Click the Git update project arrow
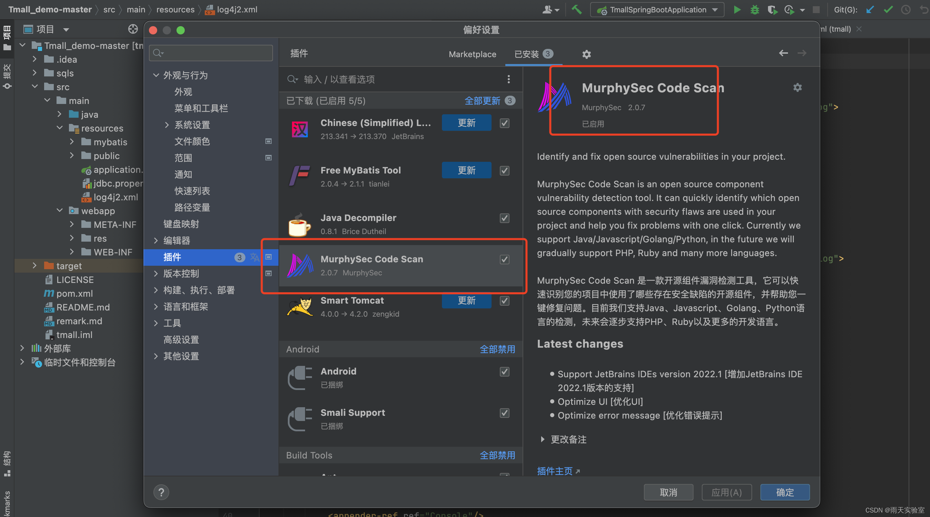 coord(870,10)
